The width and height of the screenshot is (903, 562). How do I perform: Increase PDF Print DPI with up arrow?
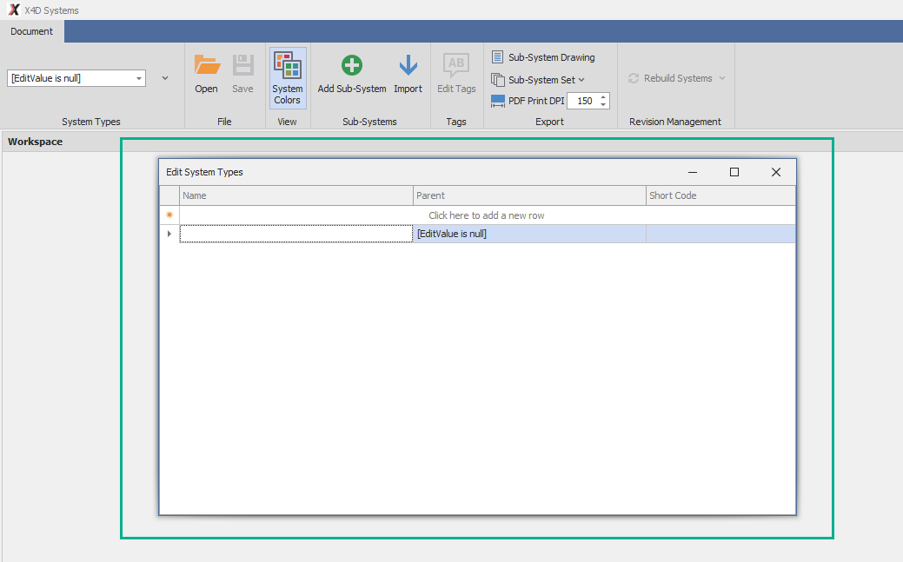pyautogui.click(x=604, y=96)
